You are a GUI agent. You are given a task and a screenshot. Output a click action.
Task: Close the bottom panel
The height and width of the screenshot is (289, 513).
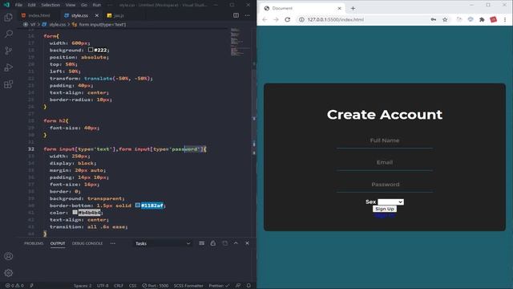click(248, 243)
